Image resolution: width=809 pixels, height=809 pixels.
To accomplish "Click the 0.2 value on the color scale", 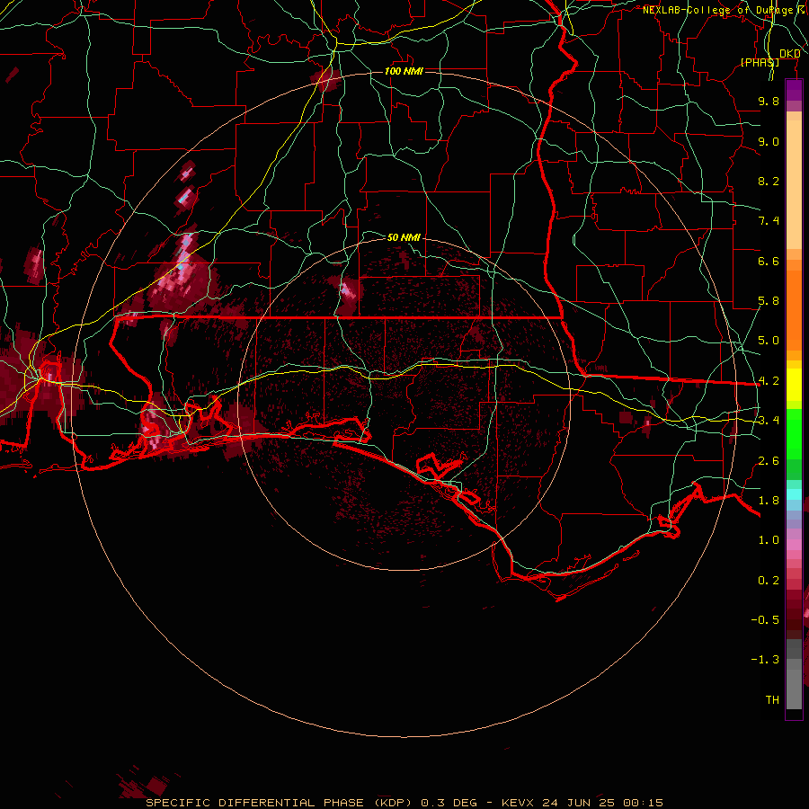I will 769,581.
